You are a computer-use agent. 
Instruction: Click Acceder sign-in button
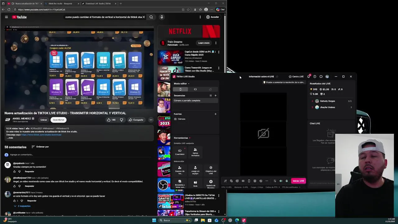click(x=213, y=17)
